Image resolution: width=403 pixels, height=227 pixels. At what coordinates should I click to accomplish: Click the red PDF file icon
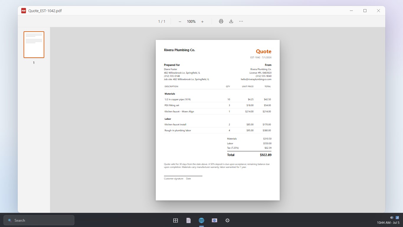(x=24, y=11)
